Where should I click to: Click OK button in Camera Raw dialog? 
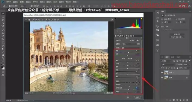(137, 97)
